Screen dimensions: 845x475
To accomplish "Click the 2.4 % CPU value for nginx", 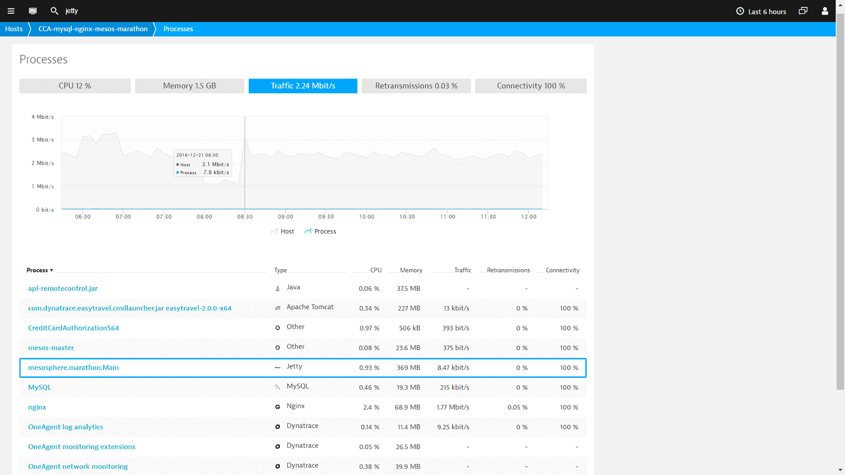I will coord(371,407).
